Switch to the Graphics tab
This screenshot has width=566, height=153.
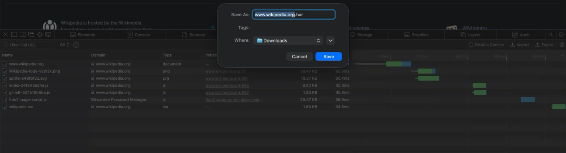[x=416, y=35]
